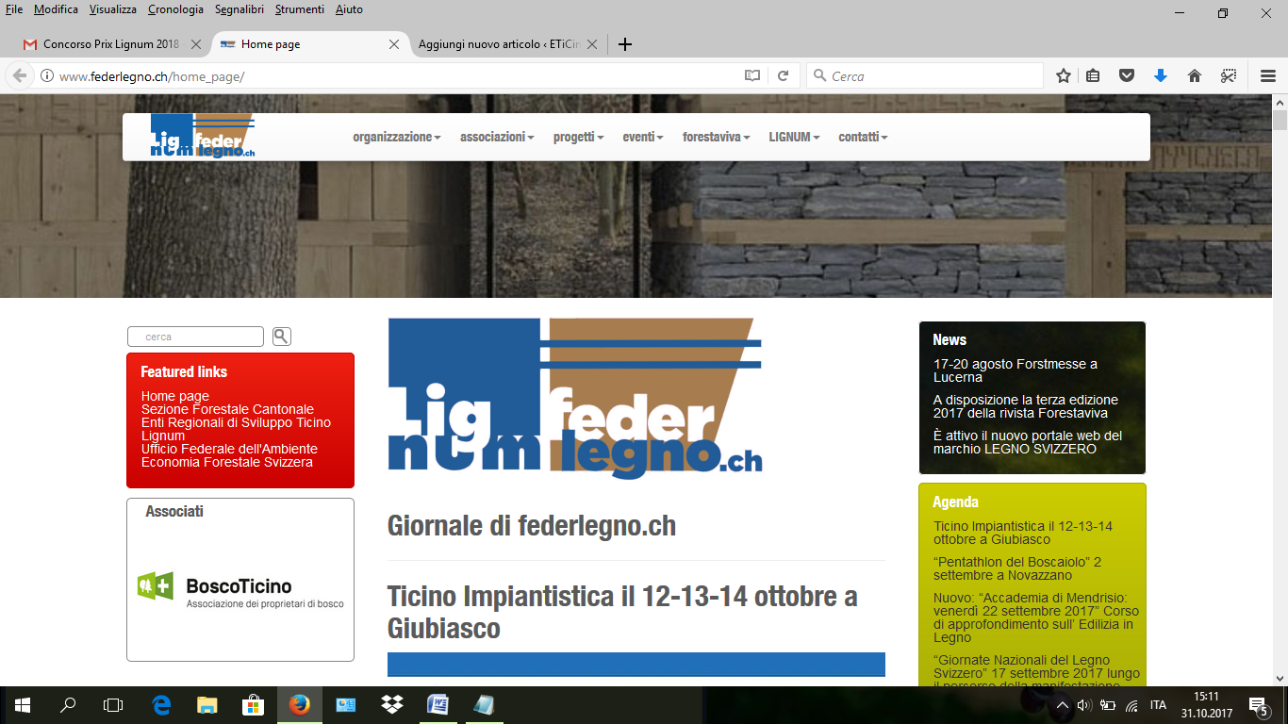
Task: Open agenda item Pentathlon del Boscaiolo
Action: click(1017, 568)
